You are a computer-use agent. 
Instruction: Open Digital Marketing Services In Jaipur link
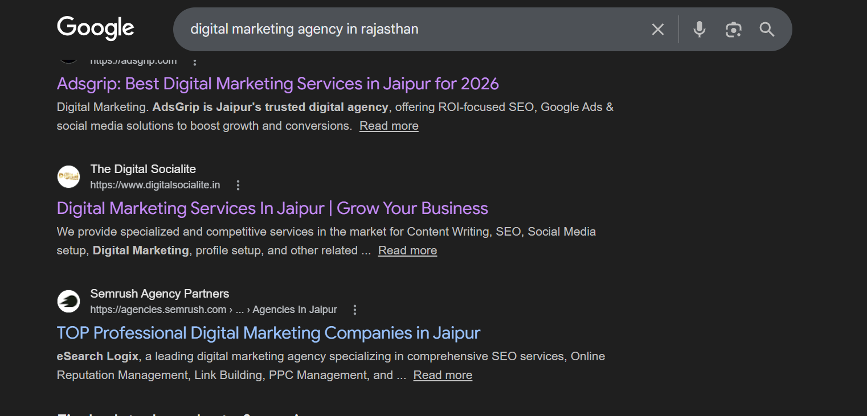(272, 208)
